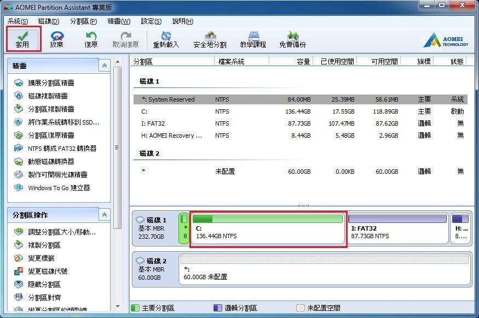This screenshot has height=318, width=479.
Task: Select the H: AOMEI Recovery partition row
Action: [301, 136]
